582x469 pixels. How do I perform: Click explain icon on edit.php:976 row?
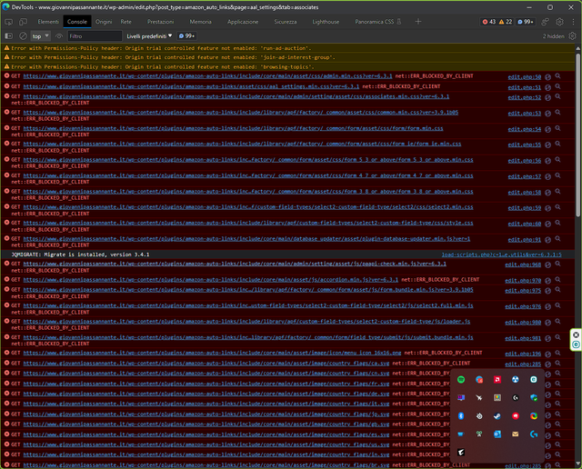click(x=547, y=306)
